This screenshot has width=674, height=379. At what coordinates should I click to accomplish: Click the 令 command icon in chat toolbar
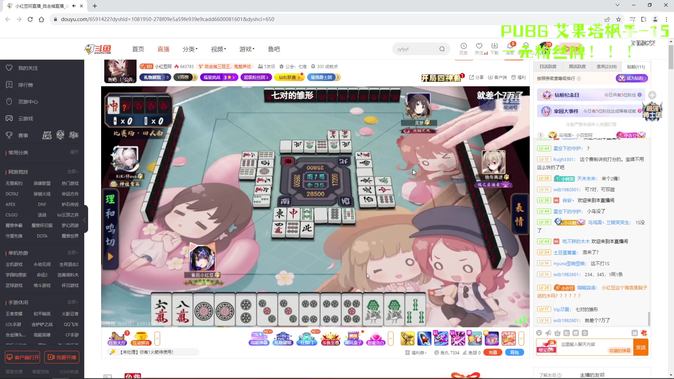[x=584, y=333]
